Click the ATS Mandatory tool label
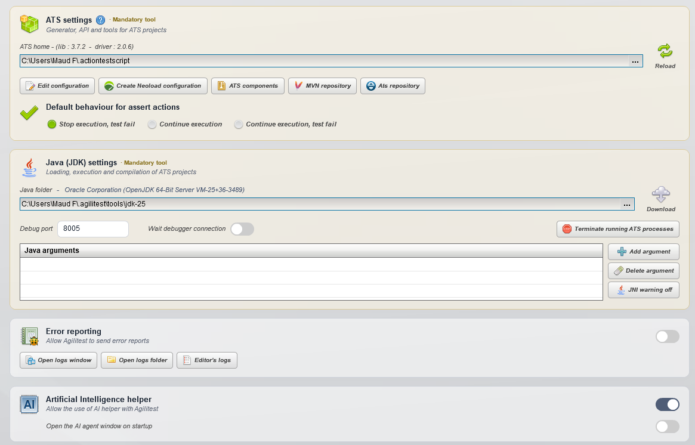 click(x=134, y=20)
